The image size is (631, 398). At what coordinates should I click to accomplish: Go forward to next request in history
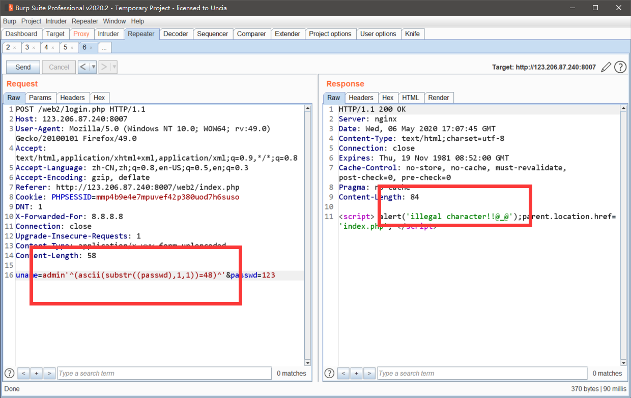coord(104,67)
